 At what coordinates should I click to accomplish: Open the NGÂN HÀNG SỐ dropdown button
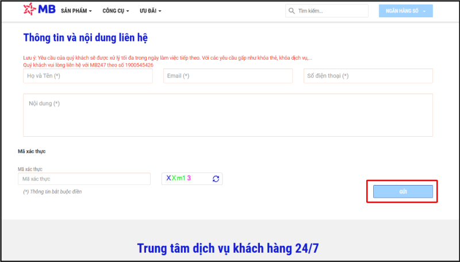tap(405, 11)
